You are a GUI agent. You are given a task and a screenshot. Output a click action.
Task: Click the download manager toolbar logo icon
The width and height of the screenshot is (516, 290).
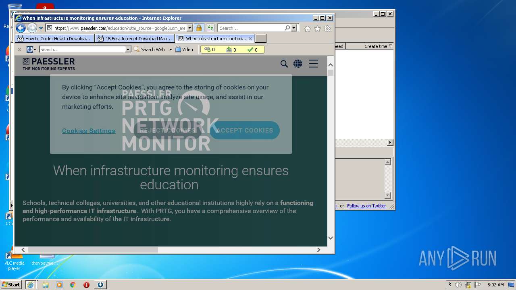tap(29, 50)
